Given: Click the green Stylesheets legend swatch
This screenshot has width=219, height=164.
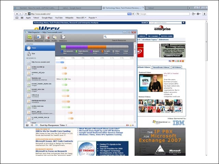Looking at the screenshot, I should [76, 51].
